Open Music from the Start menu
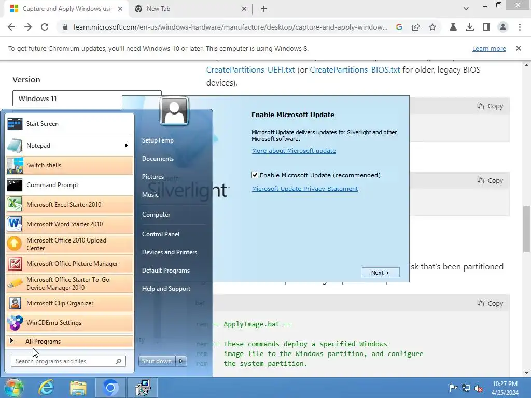 pos(150,195)
